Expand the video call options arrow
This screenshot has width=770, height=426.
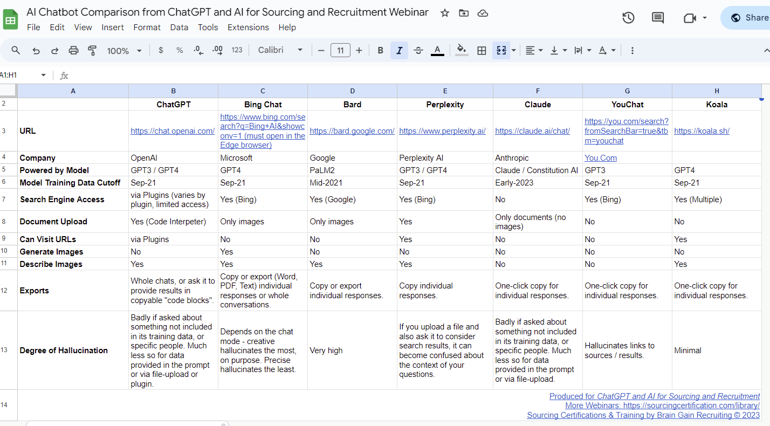tap(704, 18)
